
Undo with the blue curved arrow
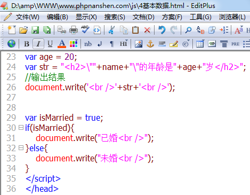162,30
